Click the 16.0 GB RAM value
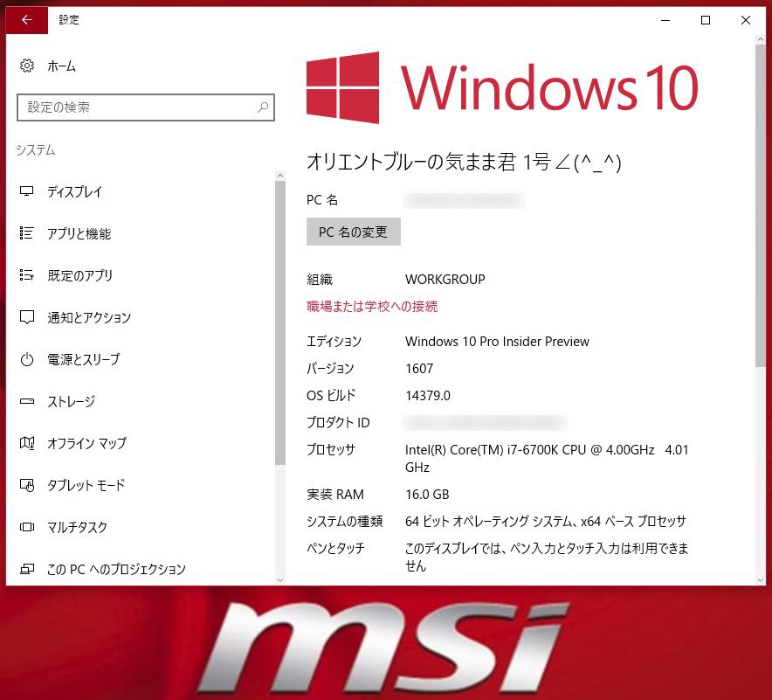The height and width of the screenshot is (700, 772). point(427,494)
